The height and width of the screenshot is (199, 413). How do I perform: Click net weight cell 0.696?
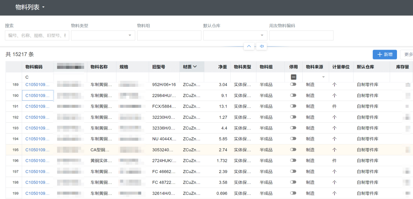[222, 193]
